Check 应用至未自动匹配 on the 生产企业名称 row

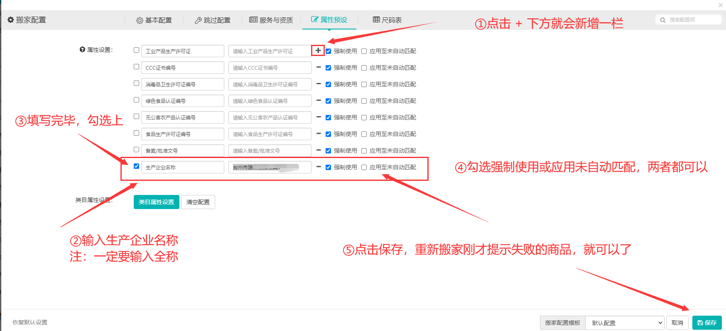point(364,168)
